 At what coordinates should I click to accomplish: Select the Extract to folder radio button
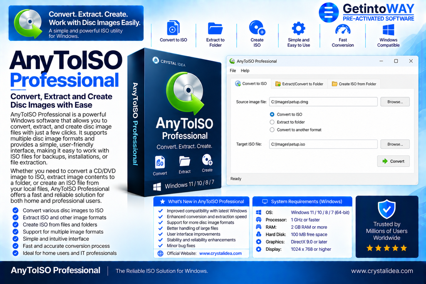[272, 122]
